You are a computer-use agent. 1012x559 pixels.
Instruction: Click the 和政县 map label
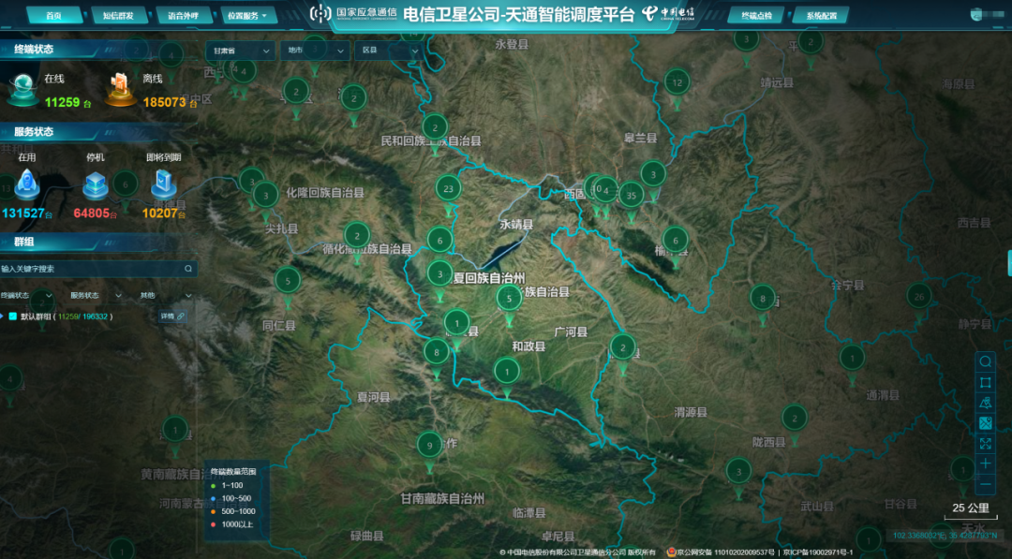[528, 346]
